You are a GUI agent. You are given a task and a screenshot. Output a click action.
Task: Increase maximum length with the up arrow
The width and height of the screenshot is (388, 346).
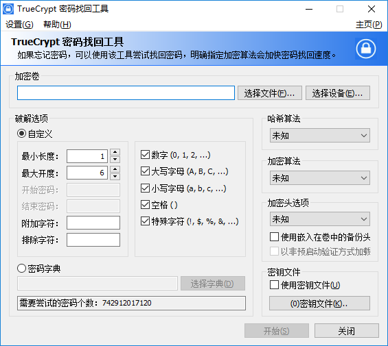[x=115, y=169]
